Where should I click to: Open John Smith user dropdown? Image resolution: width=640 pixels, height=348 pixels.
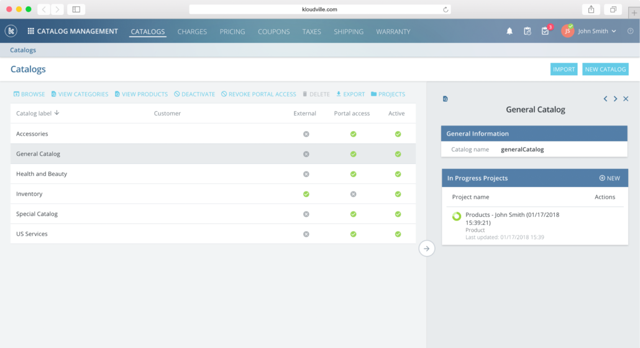point(597,31)
